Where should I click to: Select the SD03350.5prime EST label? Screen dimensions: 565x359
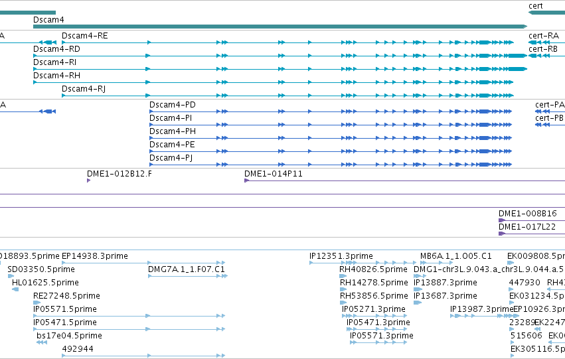(41, 269)
